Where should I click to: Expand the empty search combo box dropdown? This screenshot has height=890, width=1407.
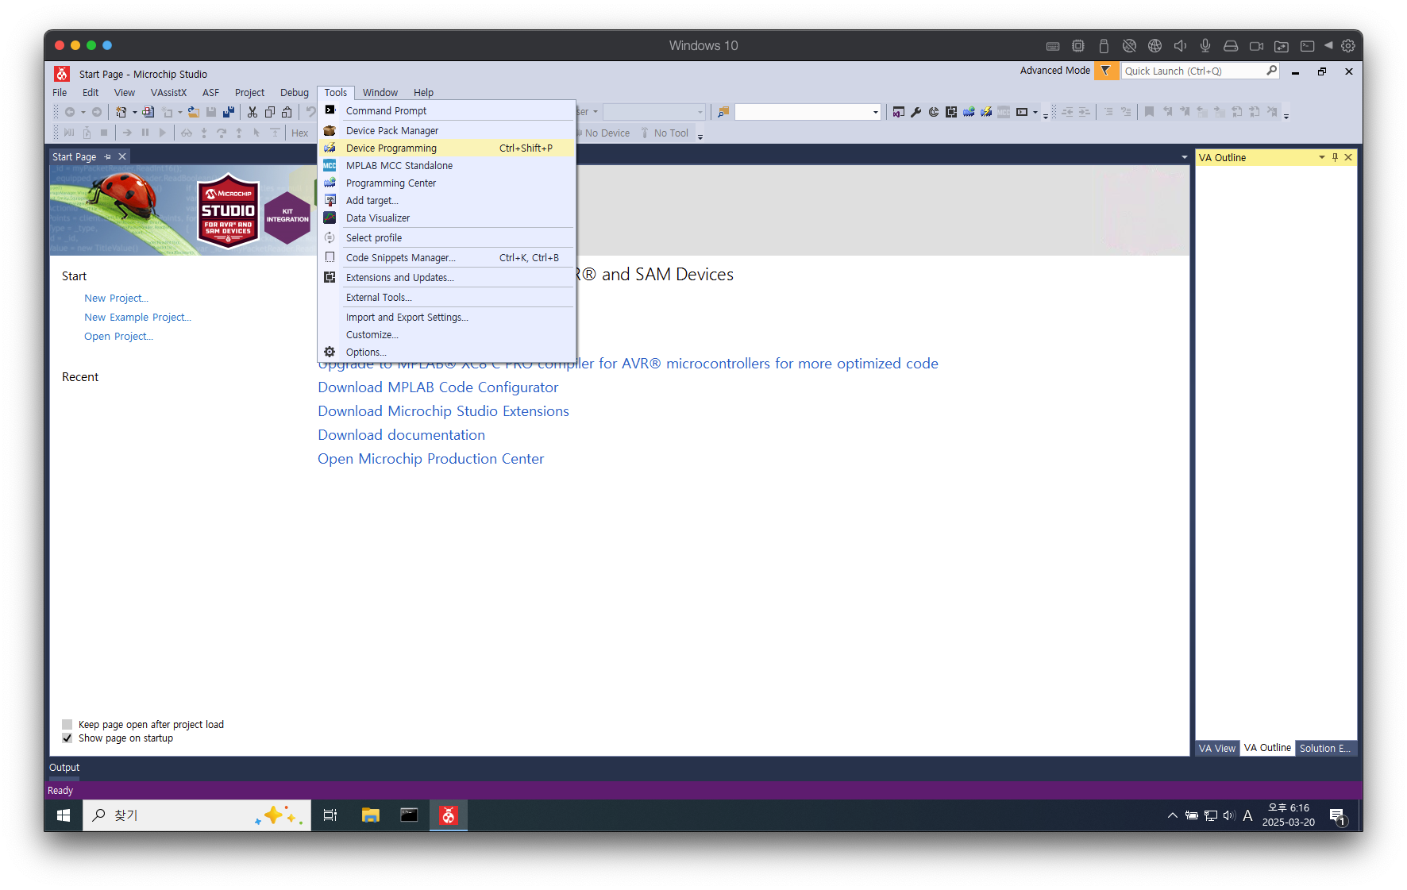[x=876, y=112]
